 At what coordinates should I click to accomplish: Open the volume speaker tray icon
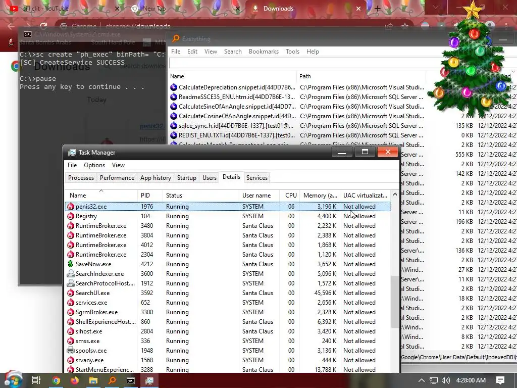(x=445, y=380)
